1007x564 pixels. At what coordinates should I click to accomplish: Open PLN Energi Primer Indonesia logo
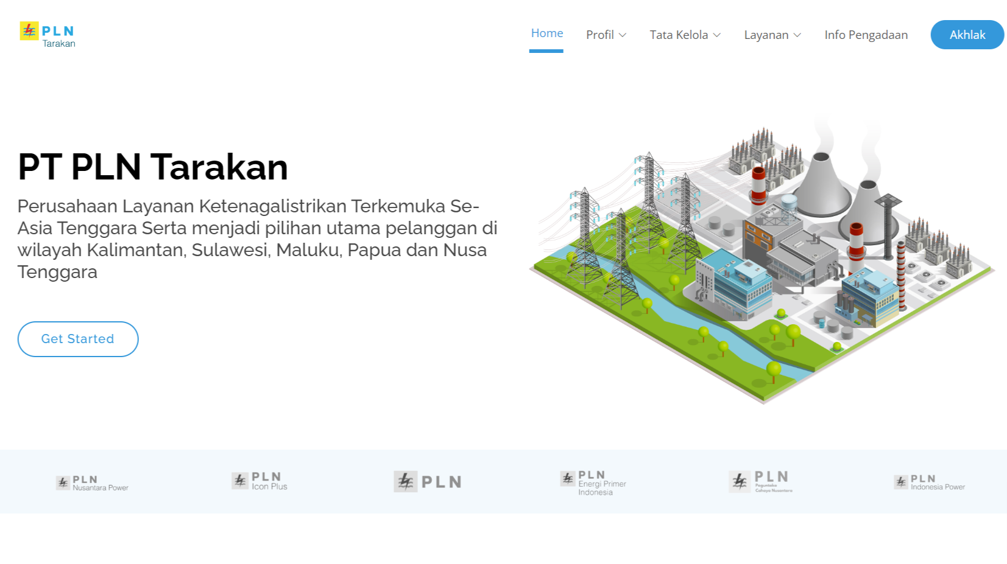click(593, 482)
